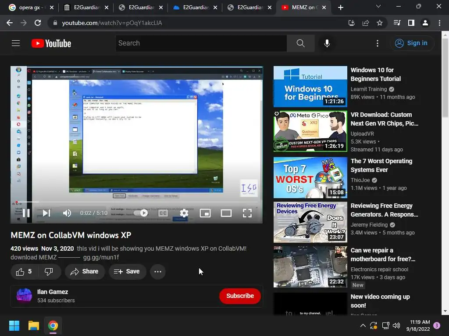Open Chrome profile icon
Image resolution: width=449 pixels, height=336 pixels.
pyautogui.click(x=425, y=23)
